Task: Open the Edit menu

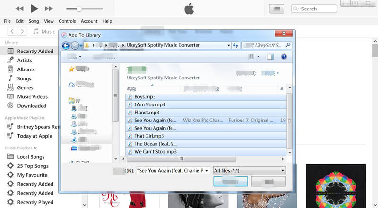Action: point(19,21)
